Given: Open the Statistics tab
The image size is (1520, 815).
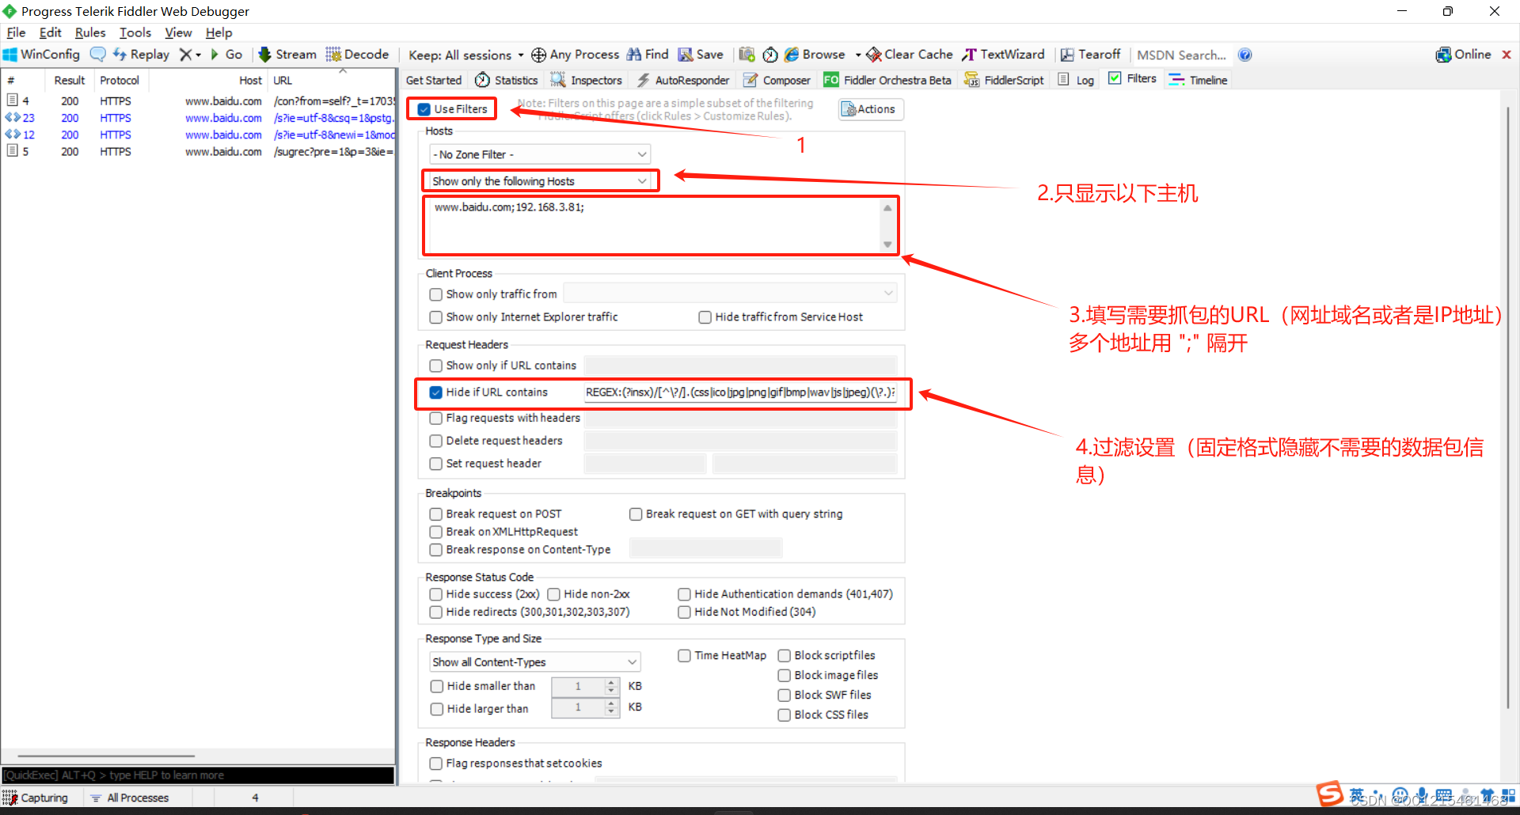Looking at the screenshot, I should [x=506, y=80].
